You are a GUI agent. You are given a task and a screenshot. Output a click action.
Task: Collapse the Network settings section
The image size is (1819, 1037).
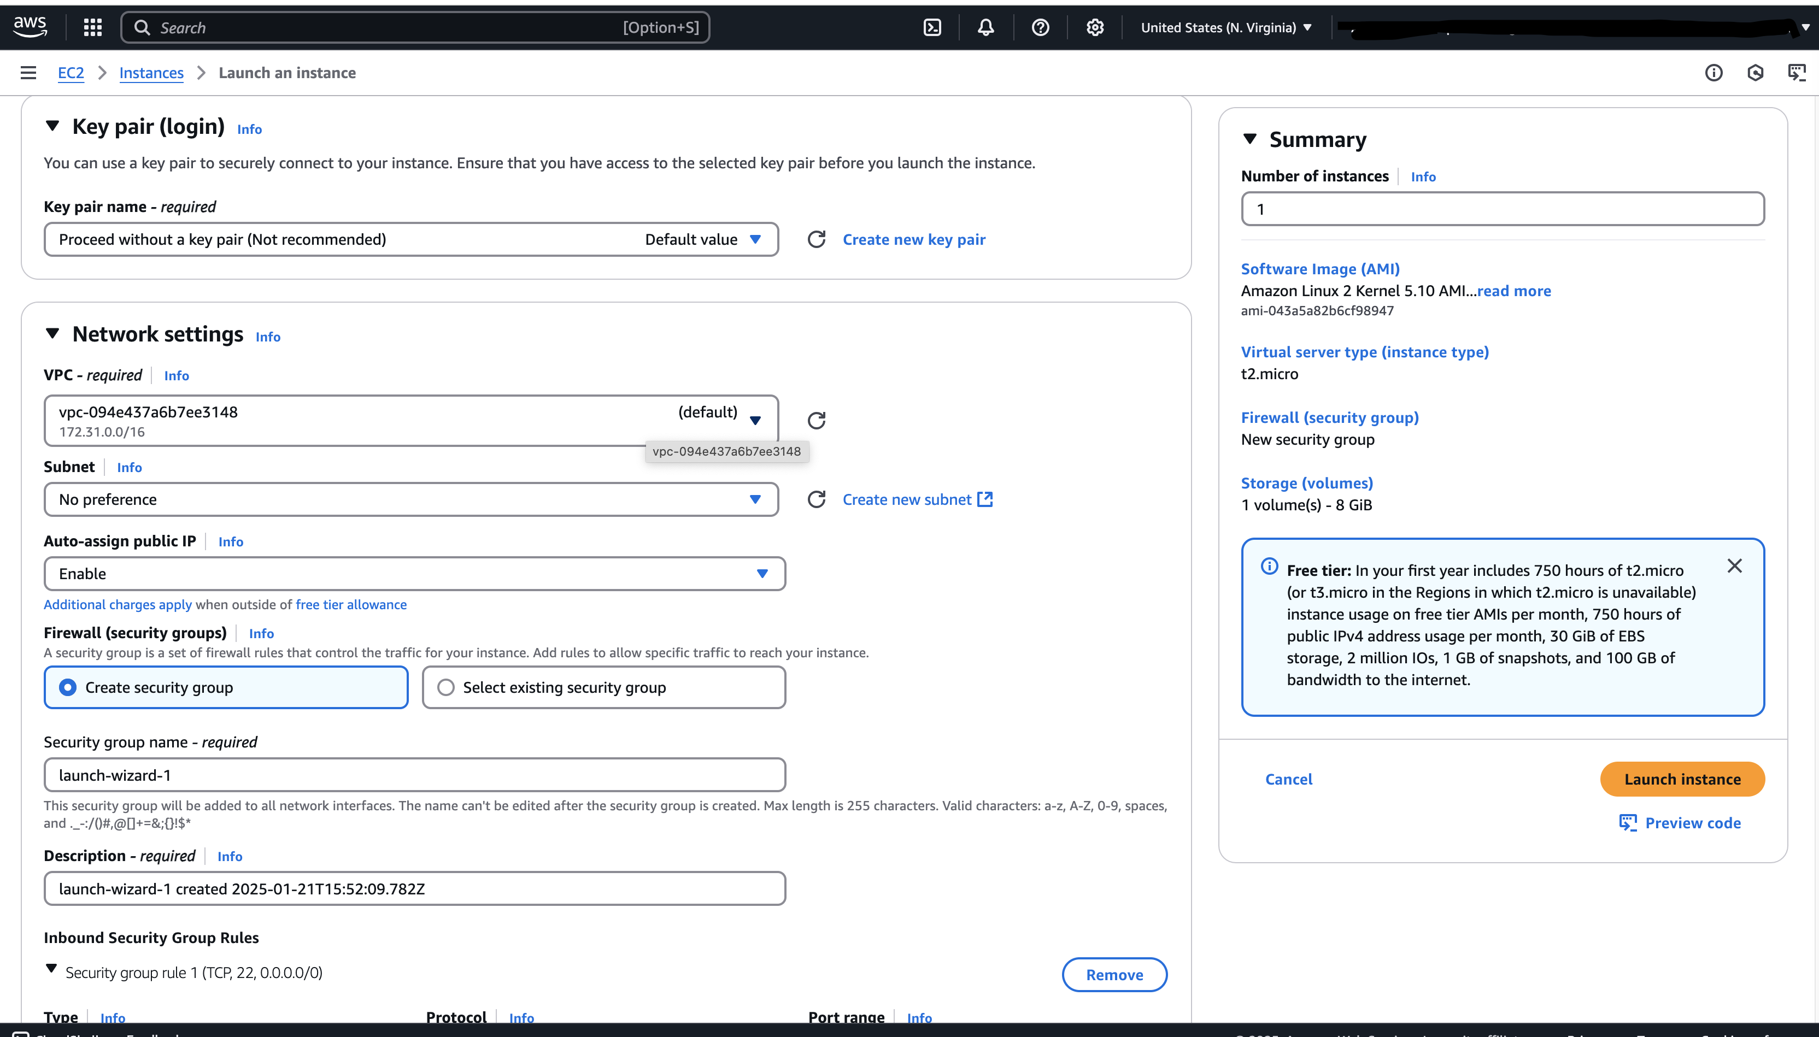pyautogui.click(x=52, y=333)
